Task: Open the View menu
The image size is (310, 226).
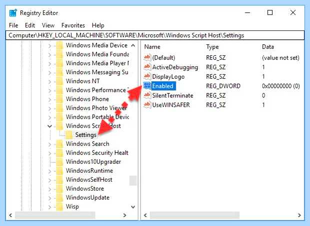Action: [48, 25]
